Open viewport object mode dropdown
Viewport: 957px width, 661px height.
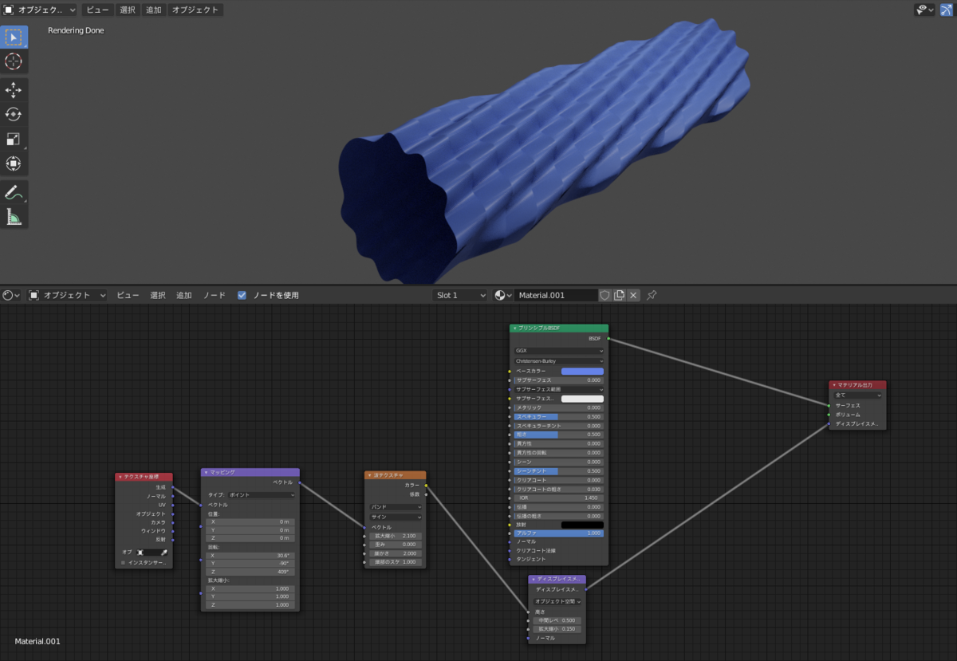click(x=39, y=10)
